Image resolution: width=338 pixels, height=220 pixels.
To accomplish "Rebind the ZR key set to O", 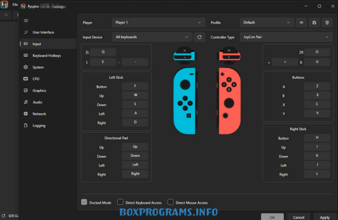I will click(317, 52).
